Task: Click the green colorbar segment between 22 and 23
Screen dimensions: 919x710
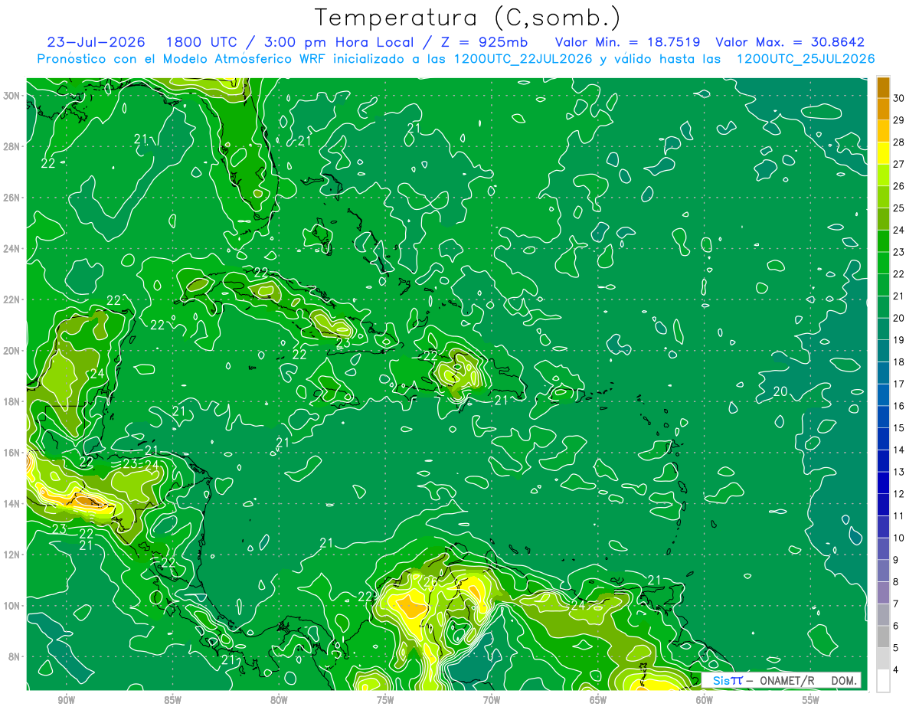Action: tap(883, 263)
